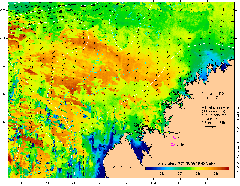The width and height of the screenshot is (240, 186).
Task: Select the '18:59Z' time label
Action: click(212, 98)
